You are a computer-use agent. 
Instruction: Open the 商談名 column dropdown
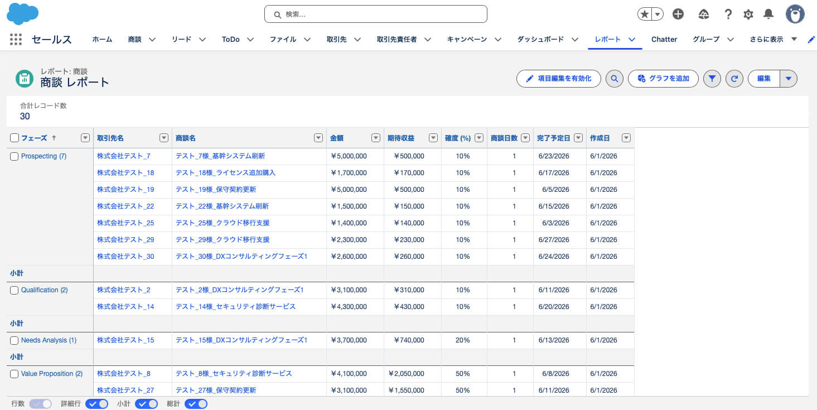[318, 138]
